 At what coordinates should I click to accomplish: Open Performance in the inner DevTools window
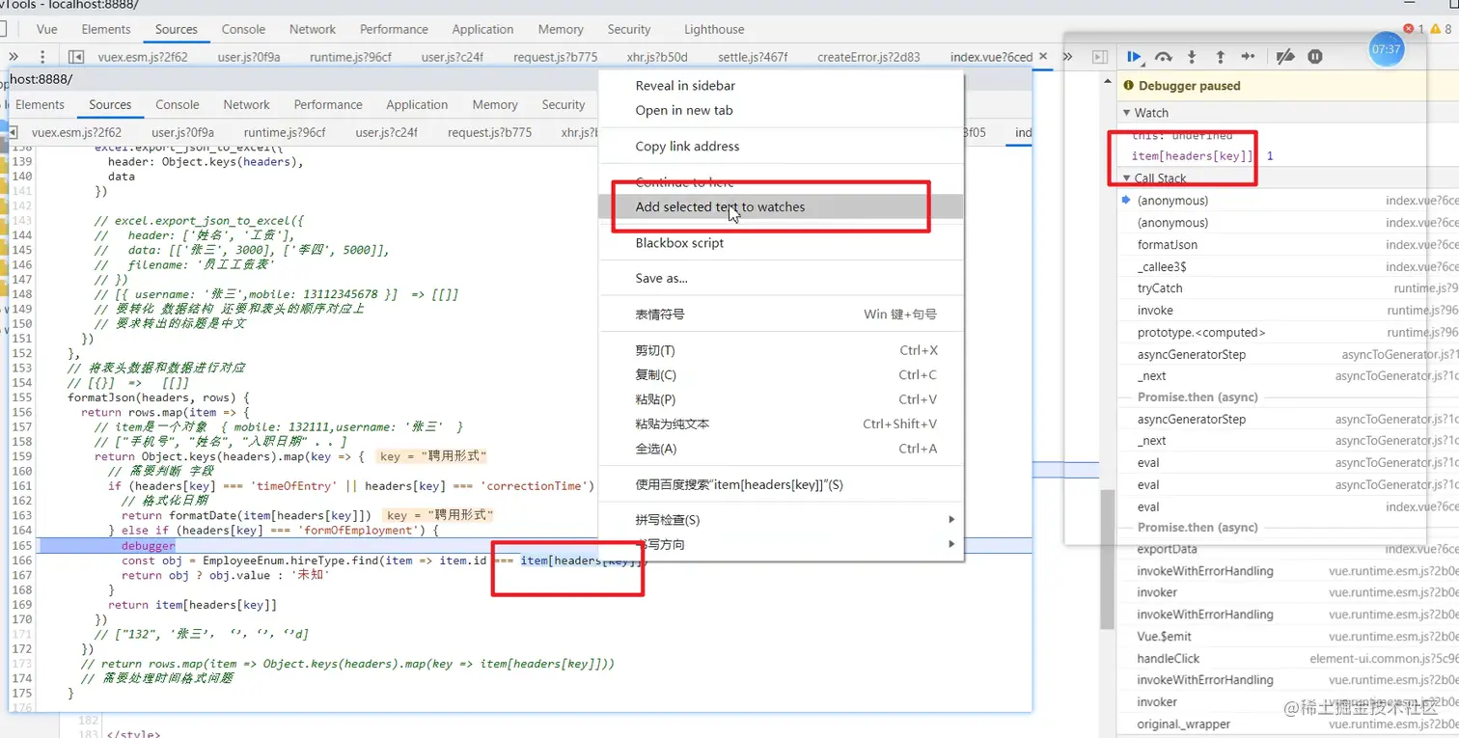(328, 104)
